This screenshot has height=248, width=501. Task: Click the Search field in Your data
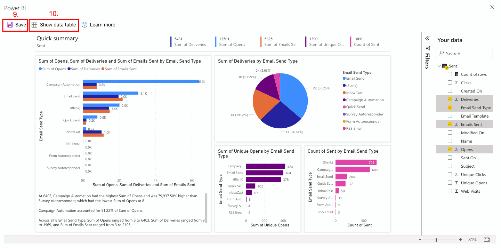pyautogui.click(x=464, y=54)
